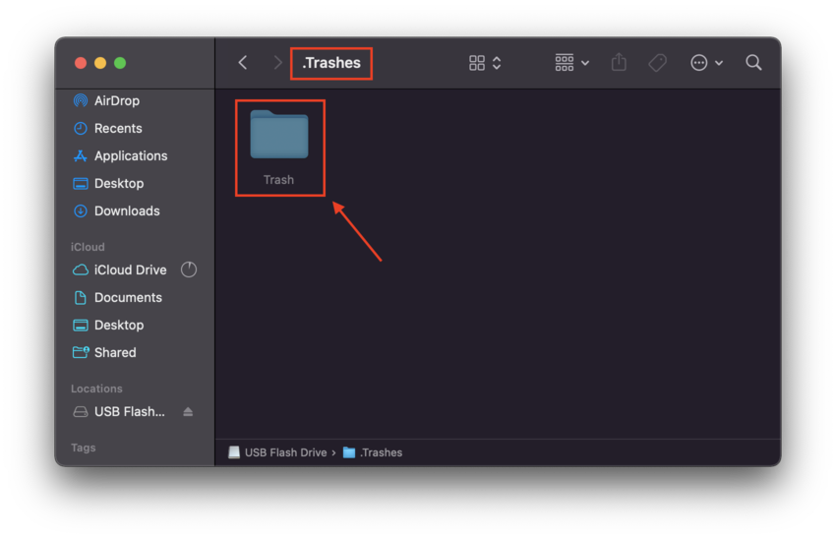The height and width of the screenshot is (539, 836).
Task: Click the iCloud section header
Action: (88, 247)
